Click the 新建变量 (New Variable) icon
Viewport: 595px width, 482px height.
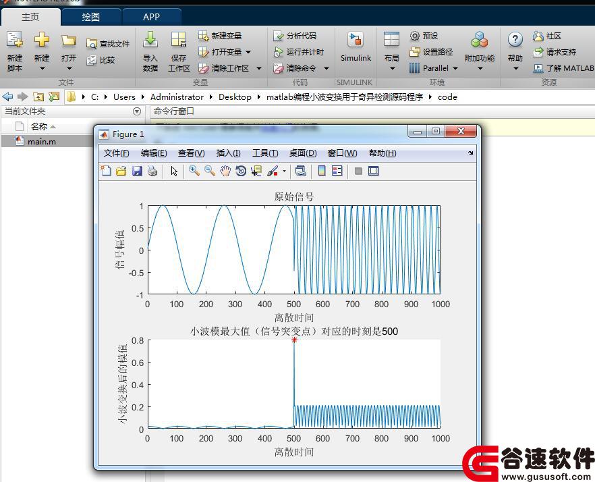(204, 36)
